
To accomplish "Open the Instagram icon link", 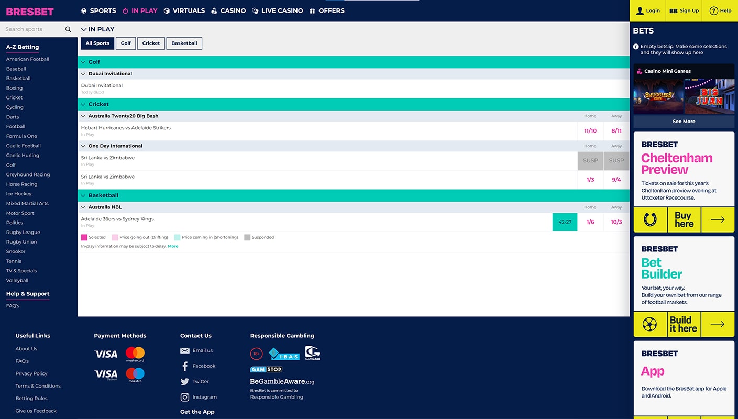I will click(x=184, y=397).
